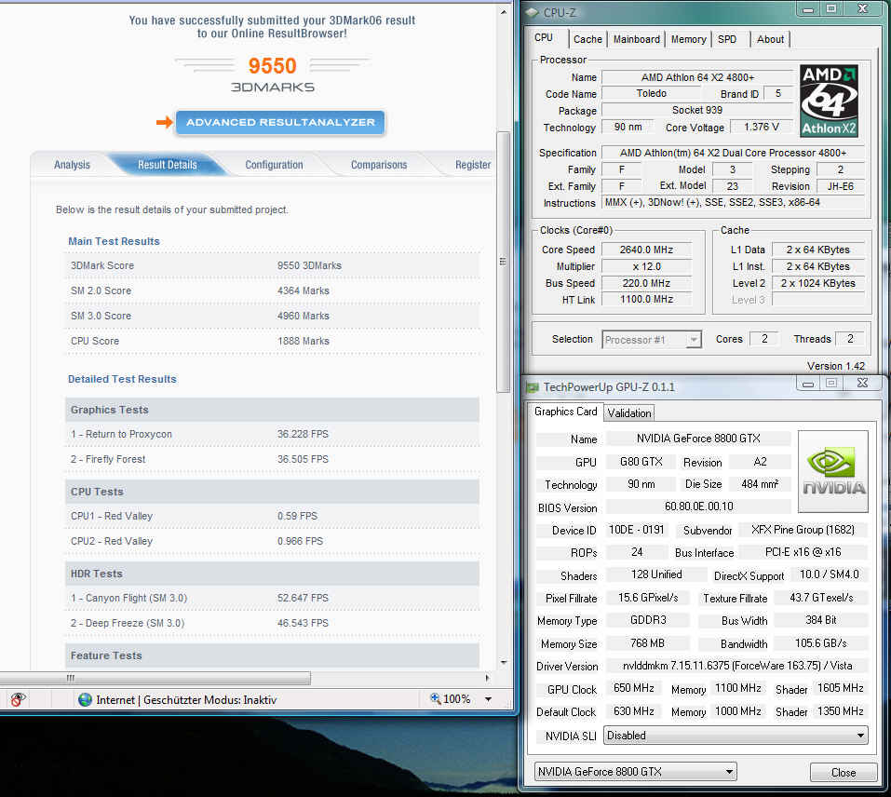Click the Memory Size 768 MB field
Image resolution: width=891 pixels, height=797 pixels.
pos(647,643)
